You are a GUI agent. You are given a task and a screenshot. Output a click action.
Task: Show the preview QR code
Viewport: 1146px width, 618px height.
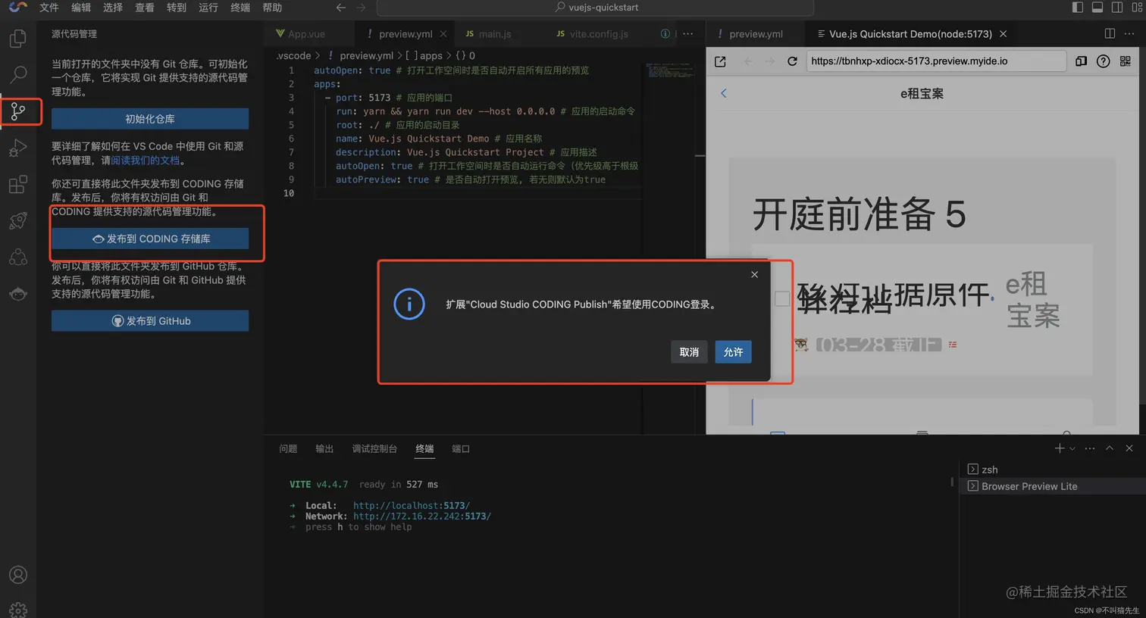coord(1126,61)
